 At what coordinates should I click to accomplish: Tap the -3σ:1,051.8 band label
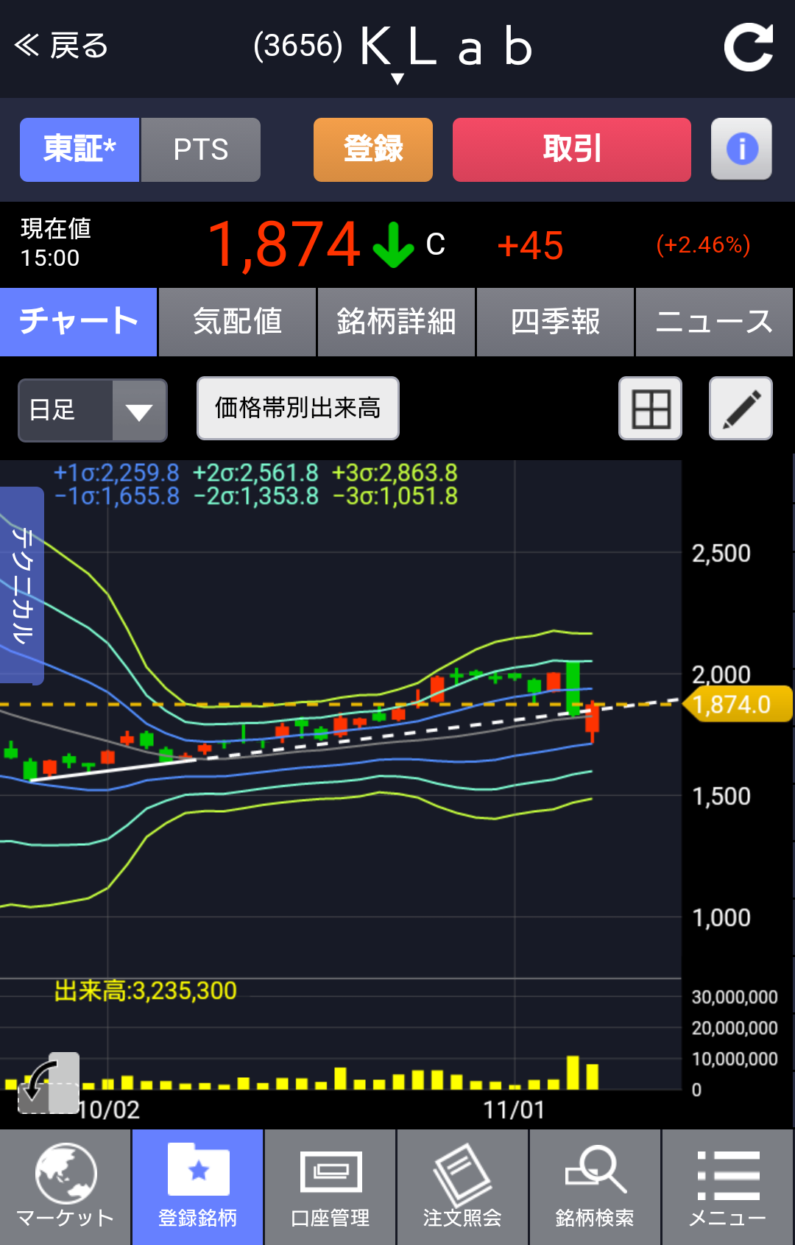395,496
